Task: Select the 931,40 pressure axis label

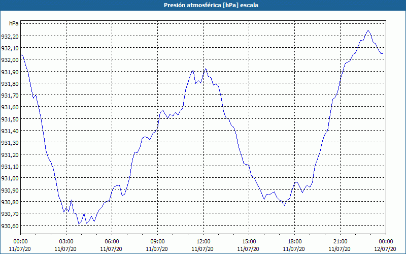Action: (10, 131)
